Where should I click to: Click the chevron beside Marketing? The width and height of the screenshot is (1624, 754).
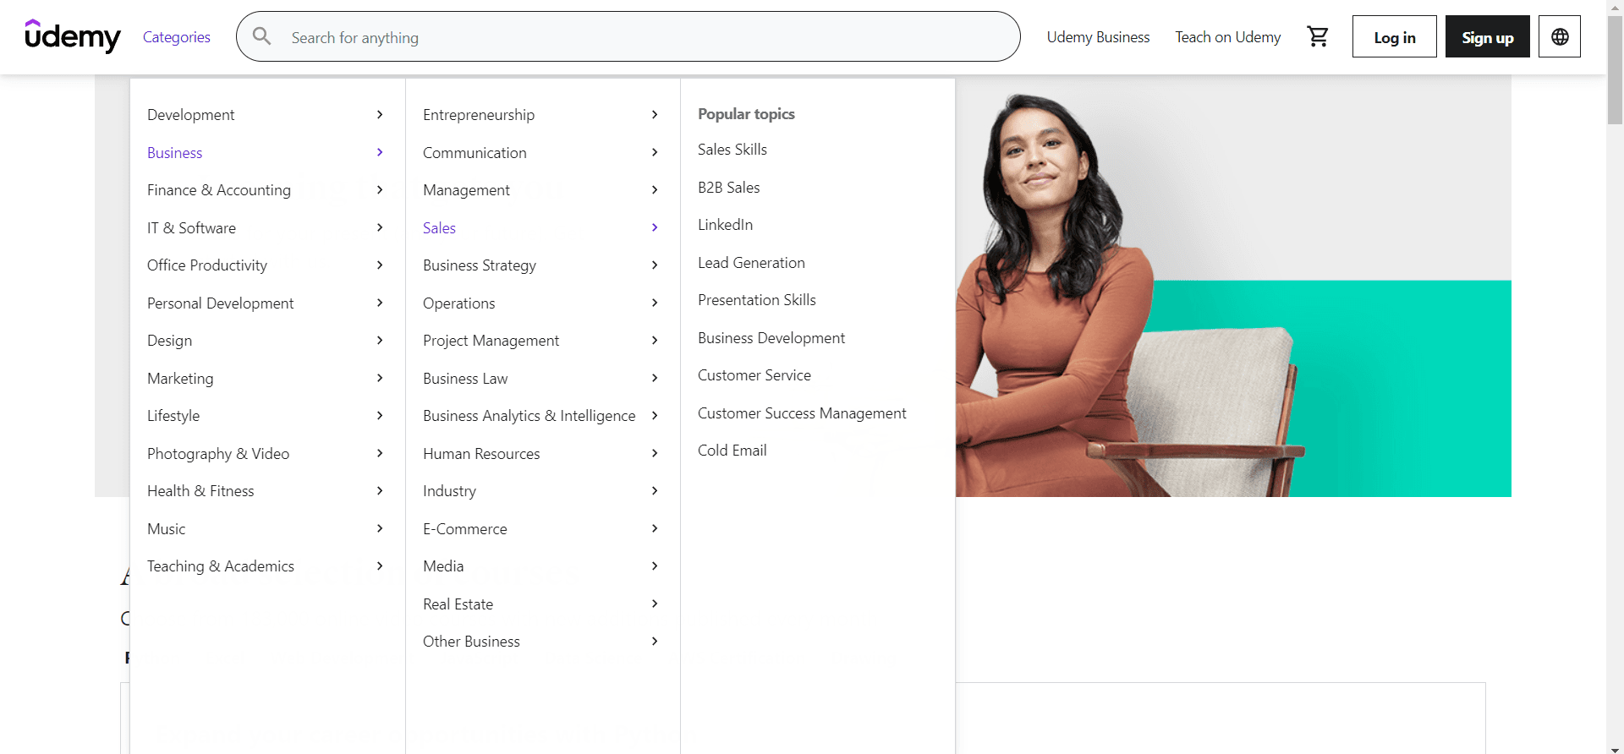point(380,379)
